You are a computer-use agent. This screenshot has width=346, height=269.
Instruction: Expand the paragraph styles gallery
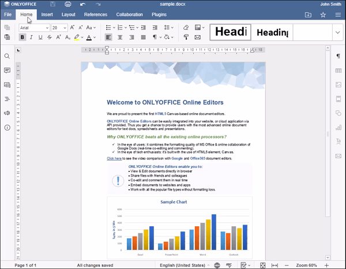[337, 32]
